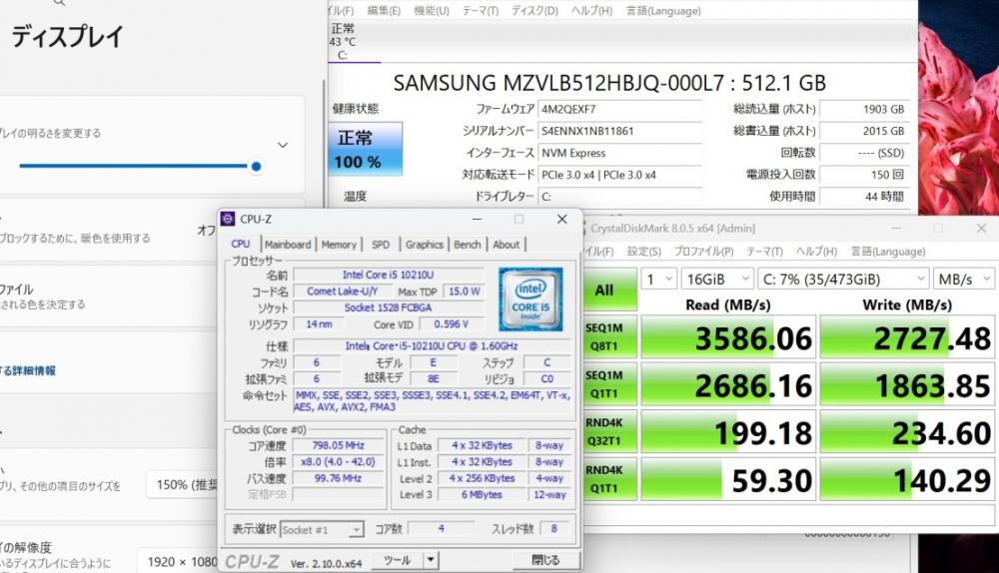Click the 詳細情報 link in Settings
999x573 pixels.
28,370
